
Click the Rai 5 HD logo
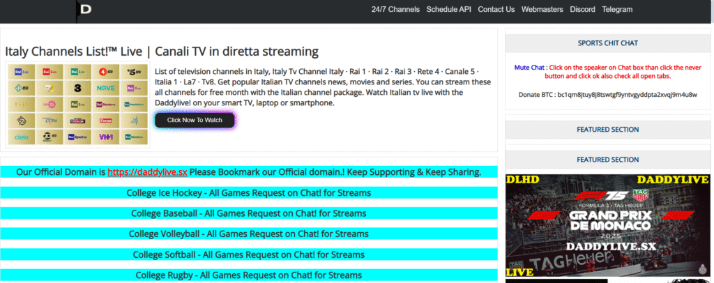pos(78,104)
